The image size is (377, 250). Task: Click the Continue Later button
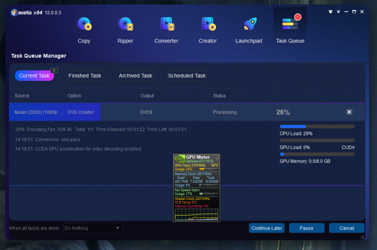(x=267, y=228)
